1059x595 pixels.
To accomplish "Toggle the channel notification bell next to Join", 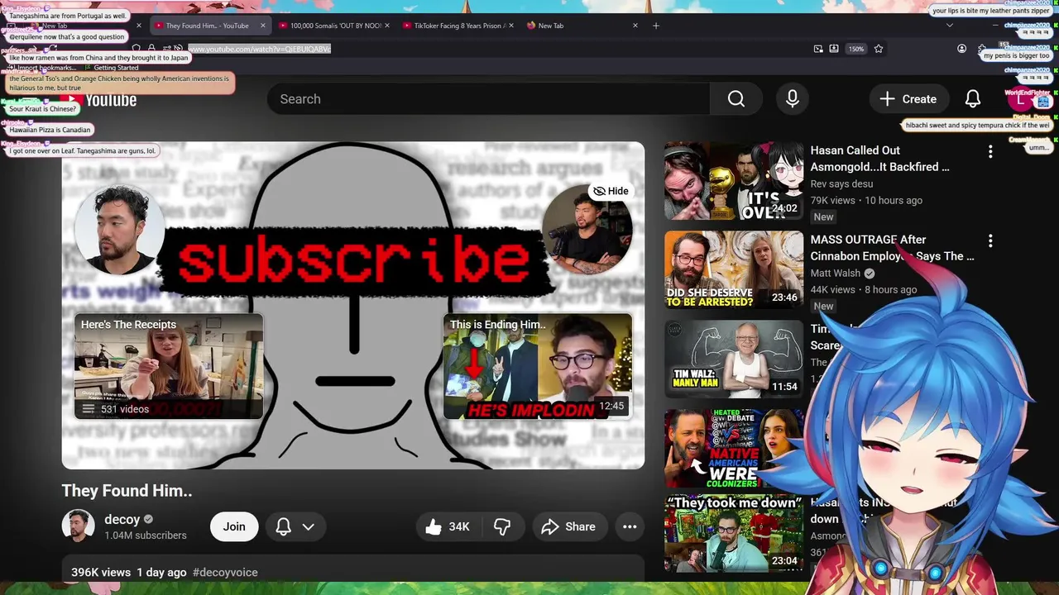I will point(283,526).
